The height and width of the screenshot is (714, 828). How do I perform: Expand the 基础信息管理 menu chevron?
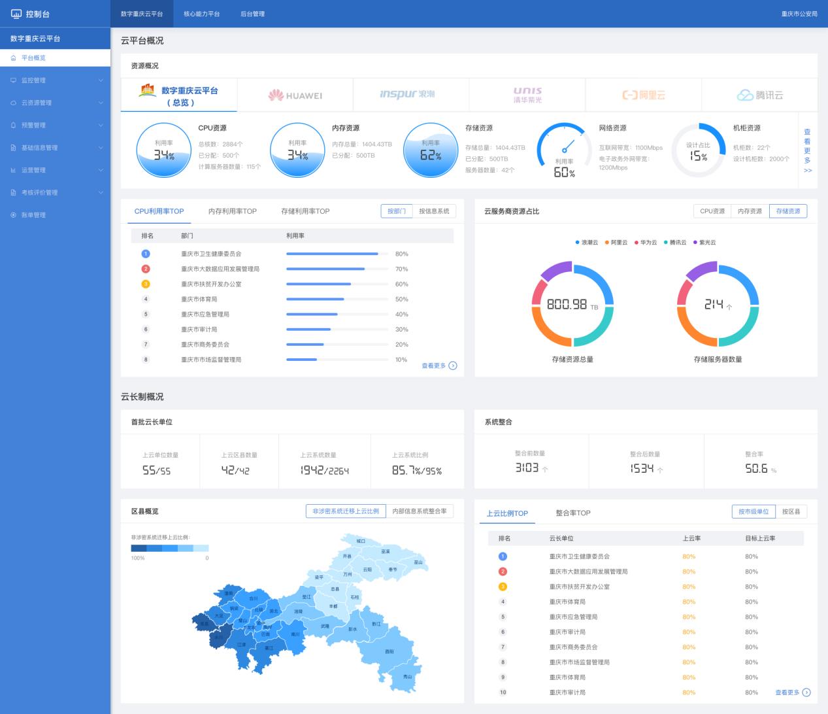[x=101, y=148]
